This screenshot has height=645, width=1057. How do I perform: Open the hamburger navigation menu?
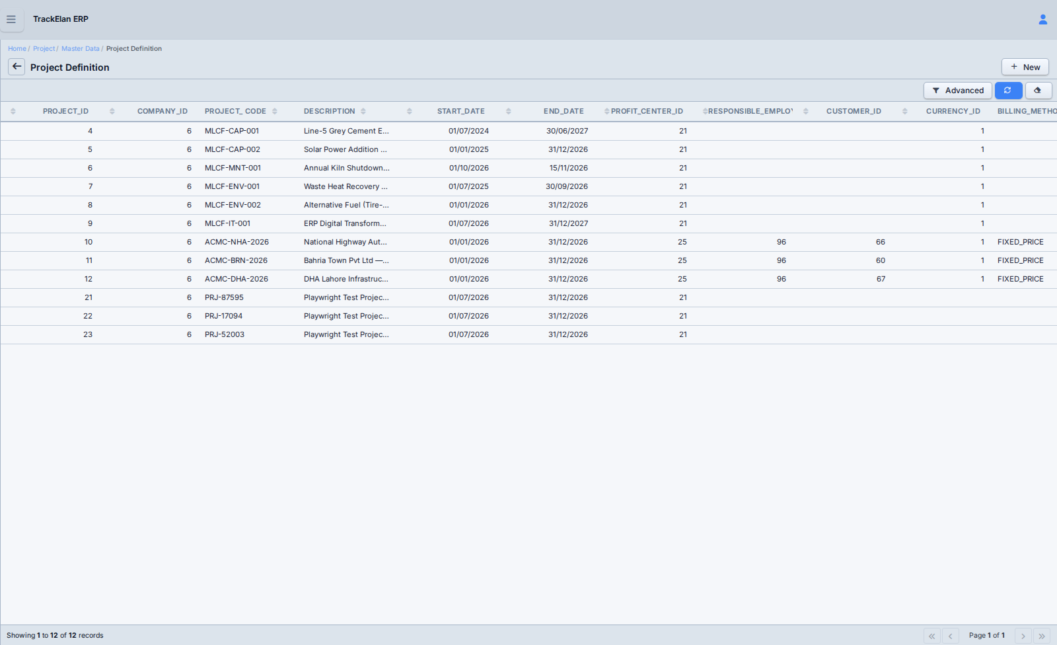(11, 19)
